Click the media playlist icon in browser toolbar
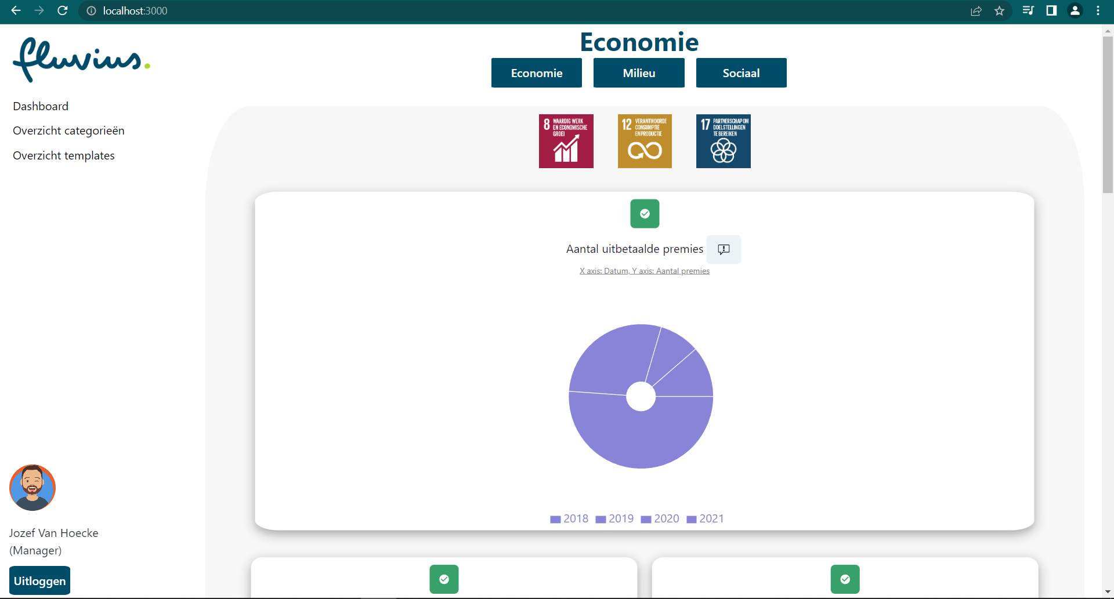The width and height of the screenshot is (1114, 599). (x=1028, y=11)
